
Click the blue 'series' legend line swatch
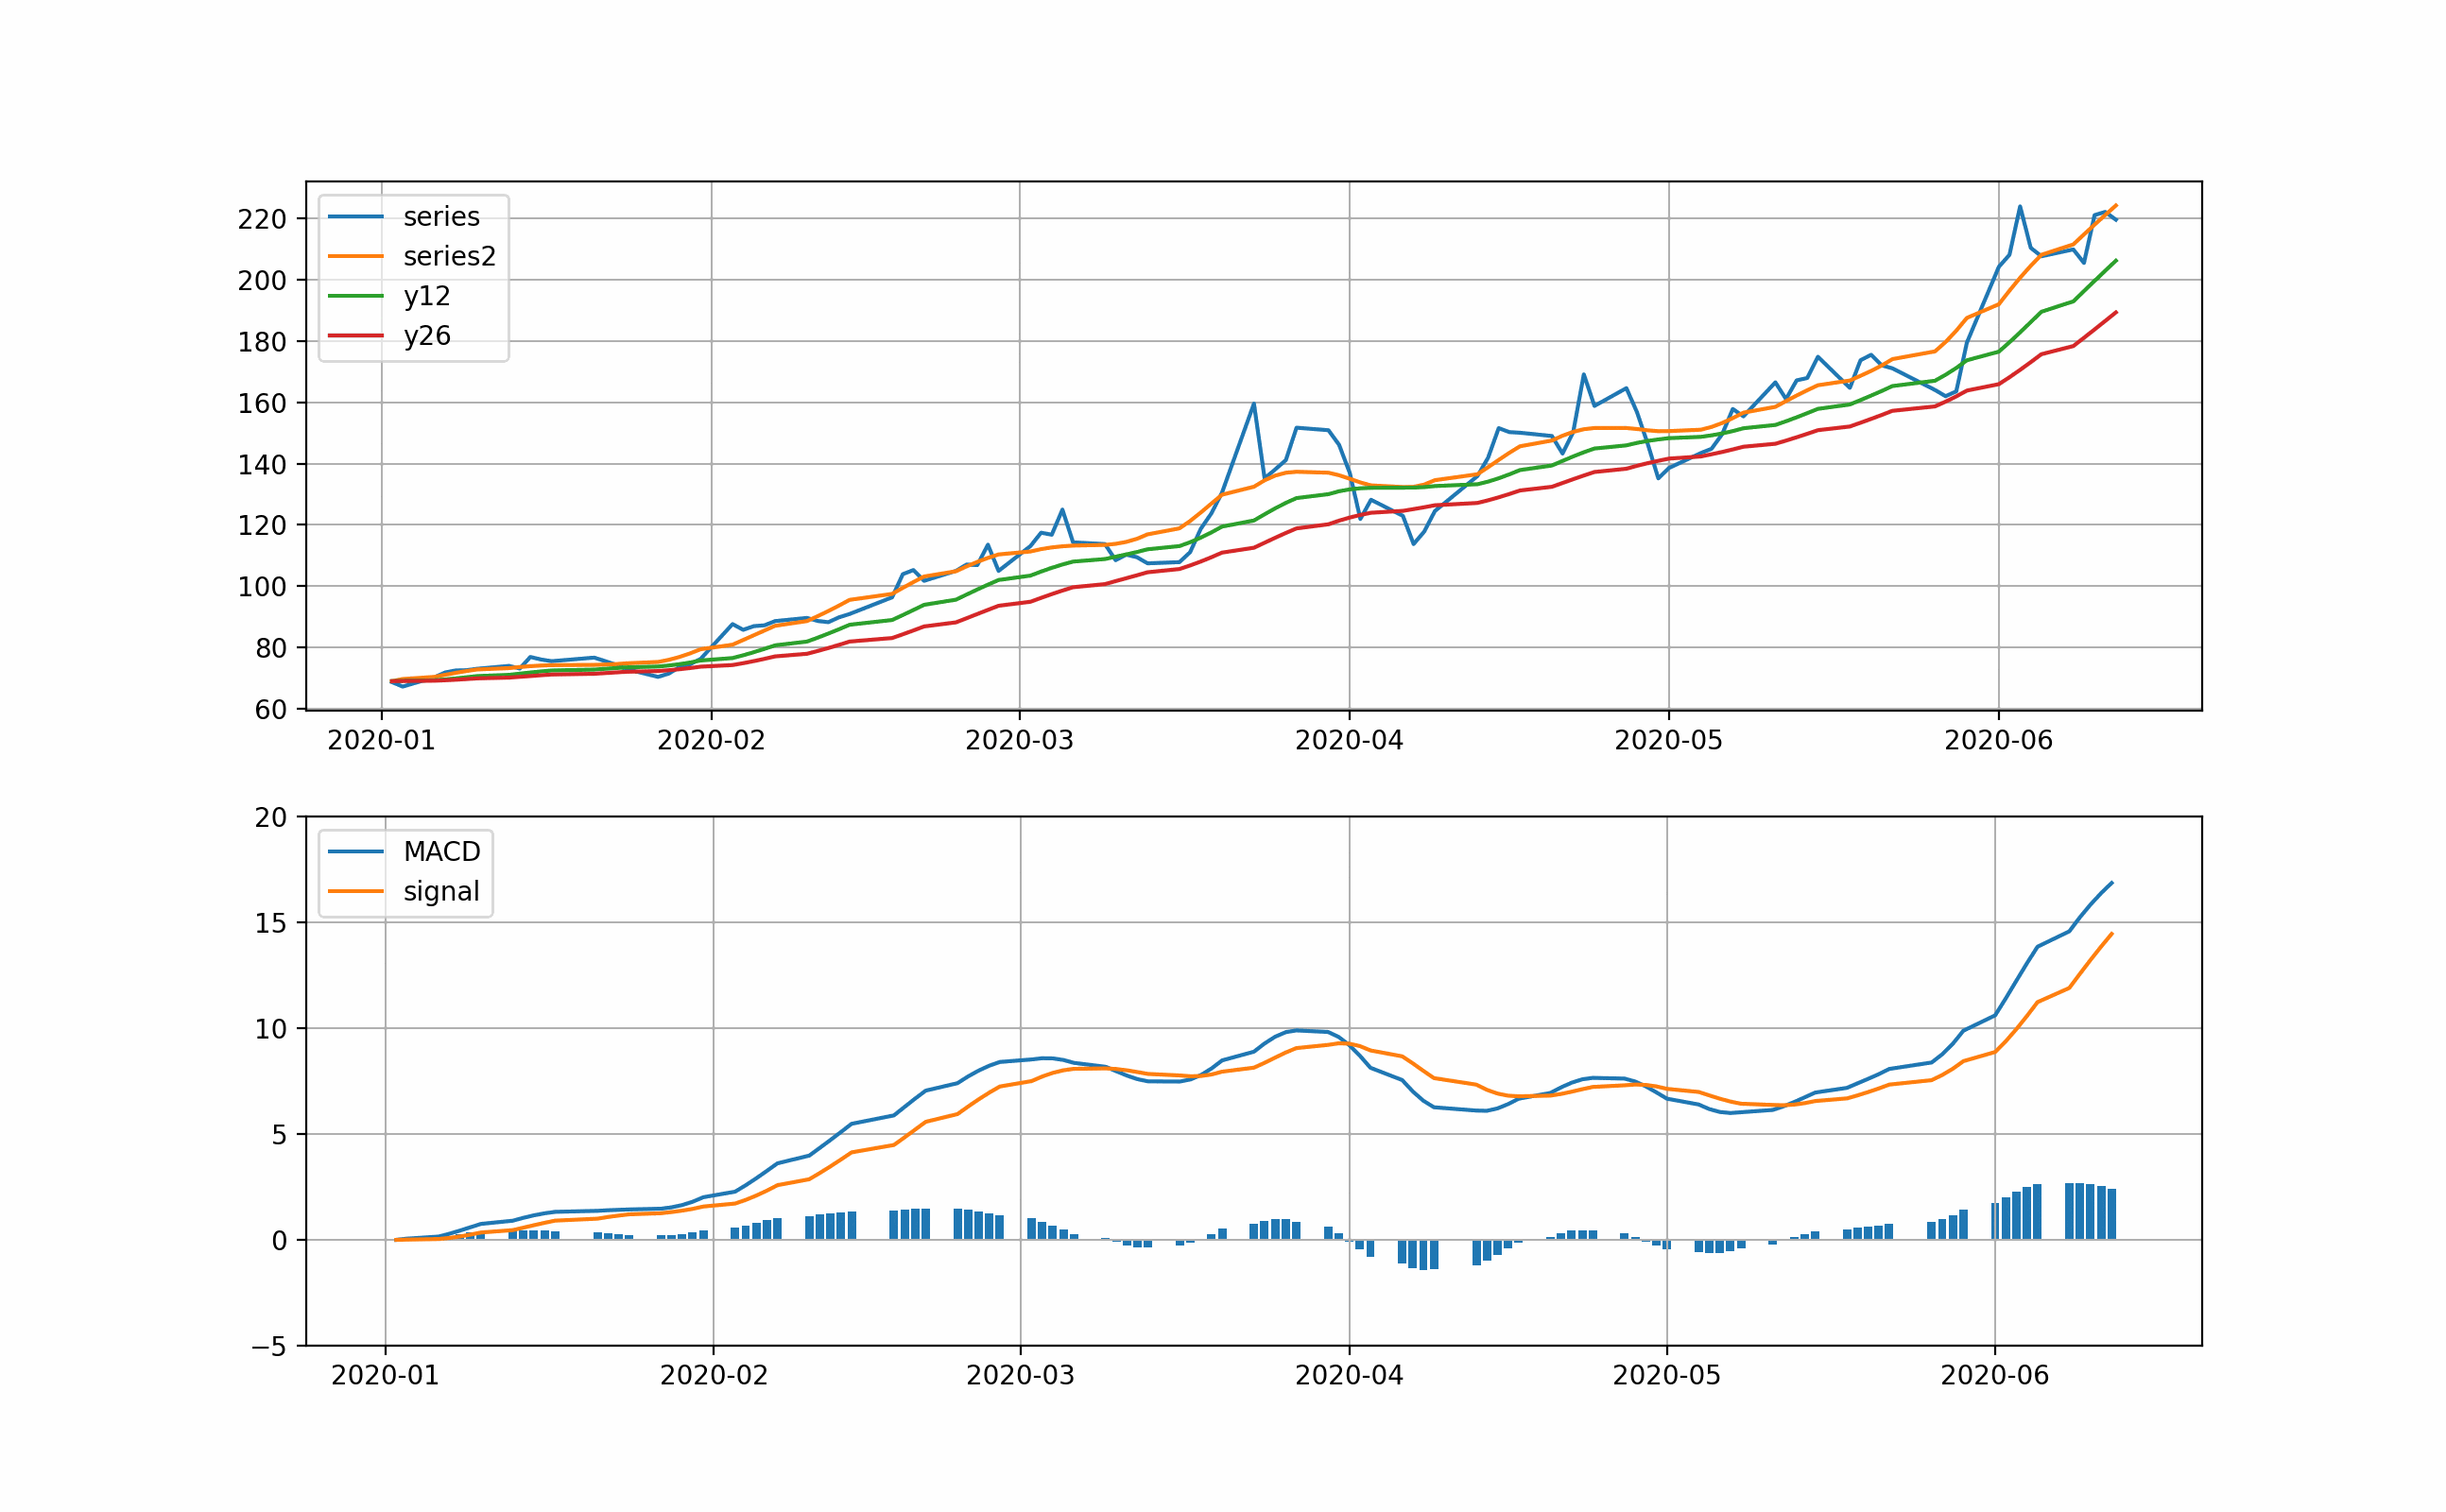pyautogui.click(x=356, y=217)
